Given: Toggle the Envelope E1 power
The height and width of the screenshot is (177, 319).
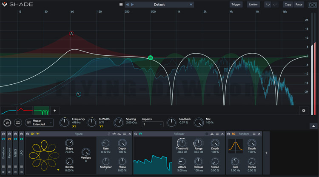Looking at the screenshot, I should (3, 134).
